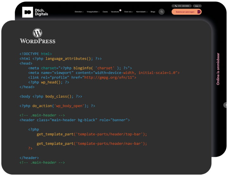This screenshot has height=184, width=228.
Task: Click the 'http://gmpg.org/xfn/11' URL in code
Action: click(x=109, y=78)
